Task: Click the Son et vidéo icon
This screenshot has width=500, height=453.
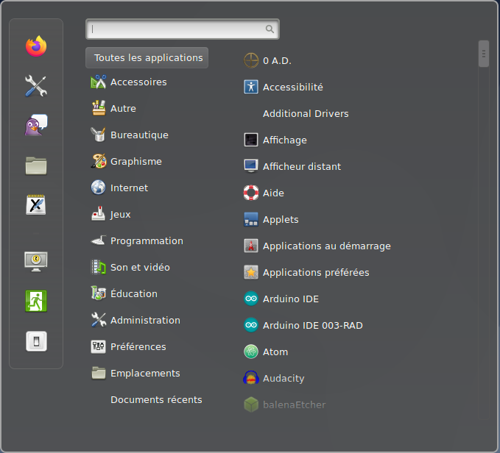Action: coord(98,267)
